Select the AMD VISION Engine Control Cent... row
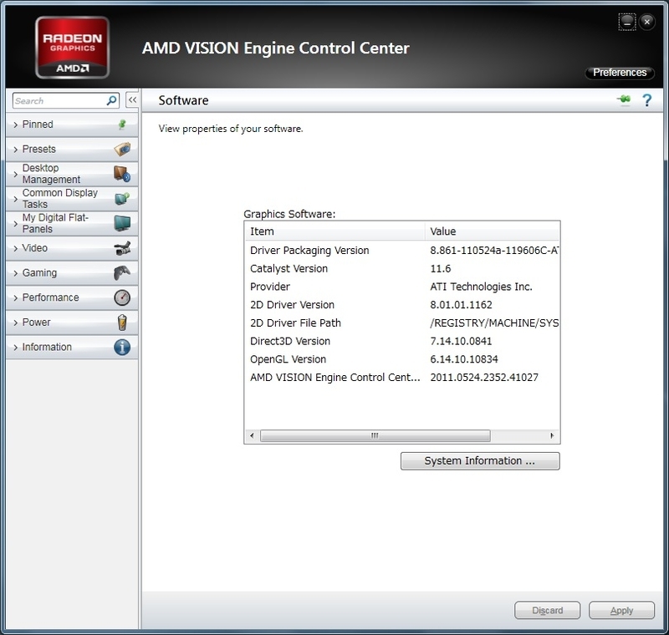The width and height of the screenshot is (669, 635). [402, 378]
